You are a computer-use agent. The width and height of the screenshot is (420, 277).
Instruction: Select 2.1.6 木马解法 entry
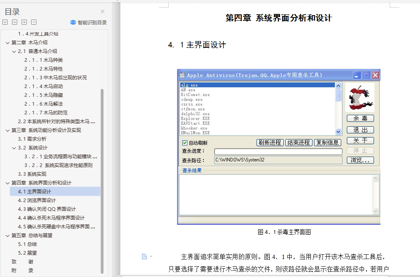coord(44,104)
